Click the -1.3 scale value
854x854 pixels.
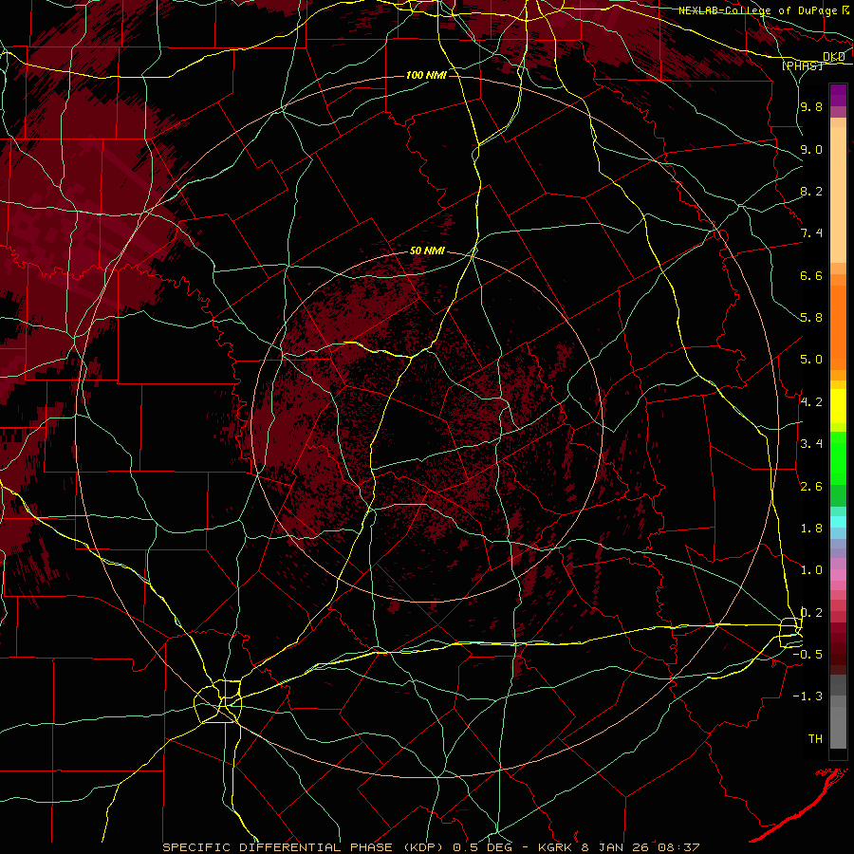tap(808, 696)
